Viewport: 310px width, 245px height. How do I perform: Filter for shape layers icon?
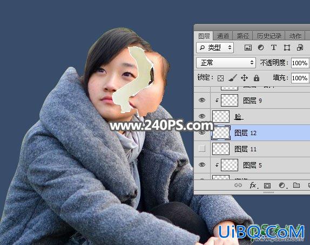click(x=287, y=47)
